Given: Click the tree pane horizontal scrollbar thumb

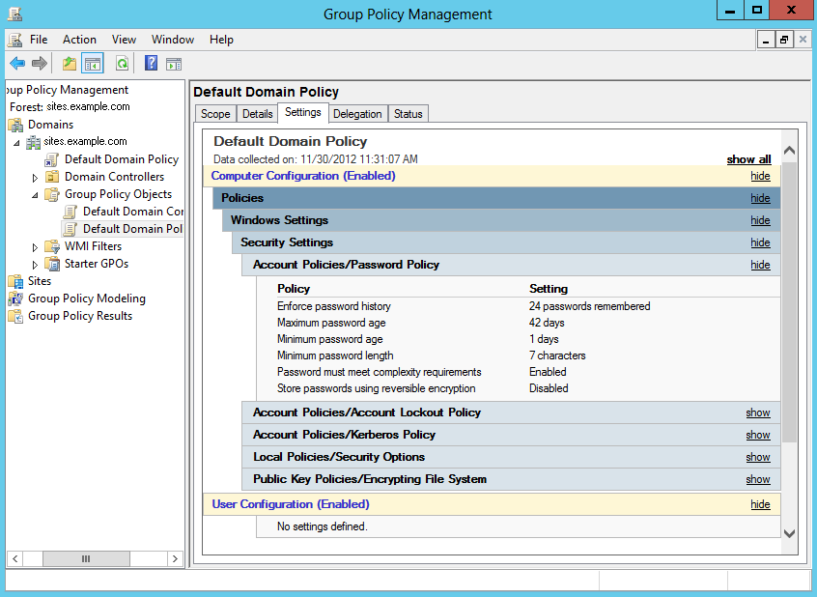Looking at the screenshot, I should click(86, 558).
